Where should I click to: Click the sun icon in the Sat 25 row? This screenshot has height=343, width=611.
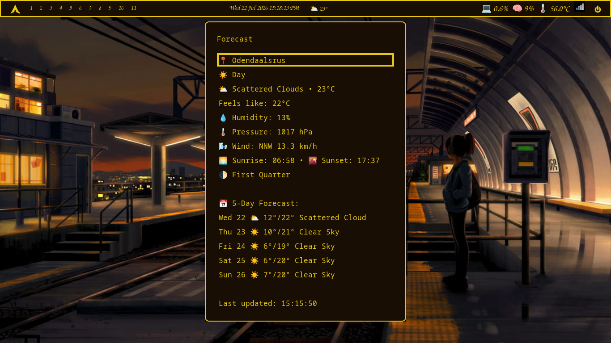point(255,260)
